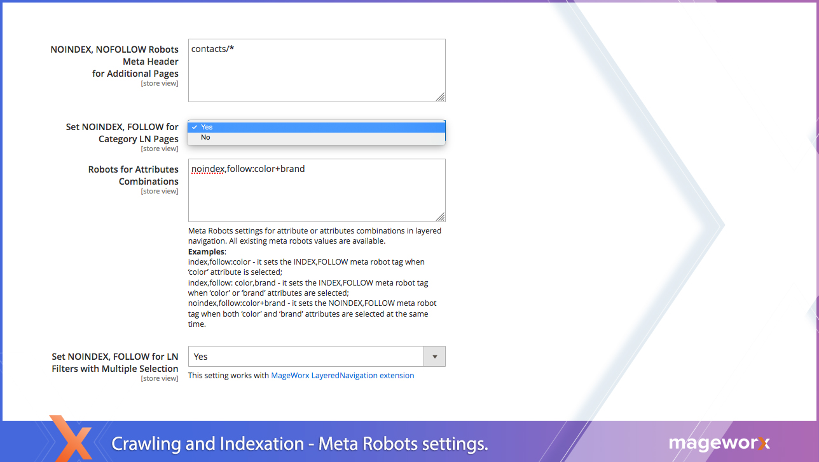Click the orange X logo in the footer
Image resolution: width=819 pixels, height=462 pixels.
[71, 439]
